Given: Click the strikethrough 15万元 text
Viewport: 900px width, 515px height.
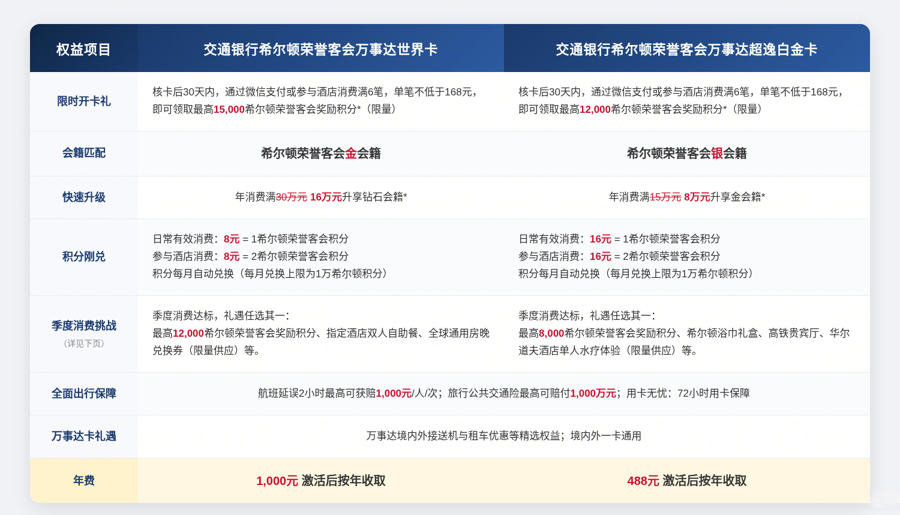Looking at the screenshot, I should tap(665, 197).
